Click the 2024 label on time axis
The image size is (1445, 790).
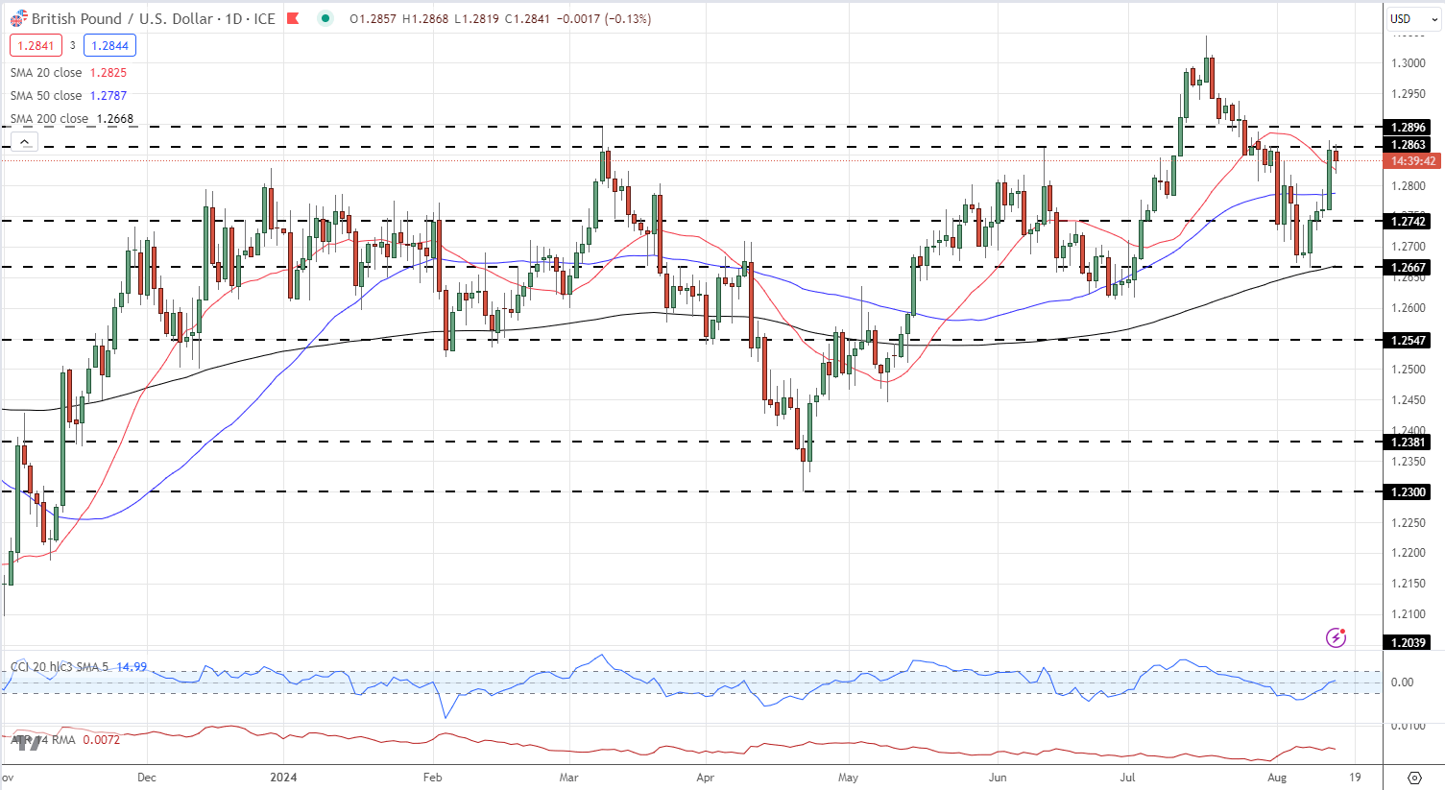(x=283, y=777)
